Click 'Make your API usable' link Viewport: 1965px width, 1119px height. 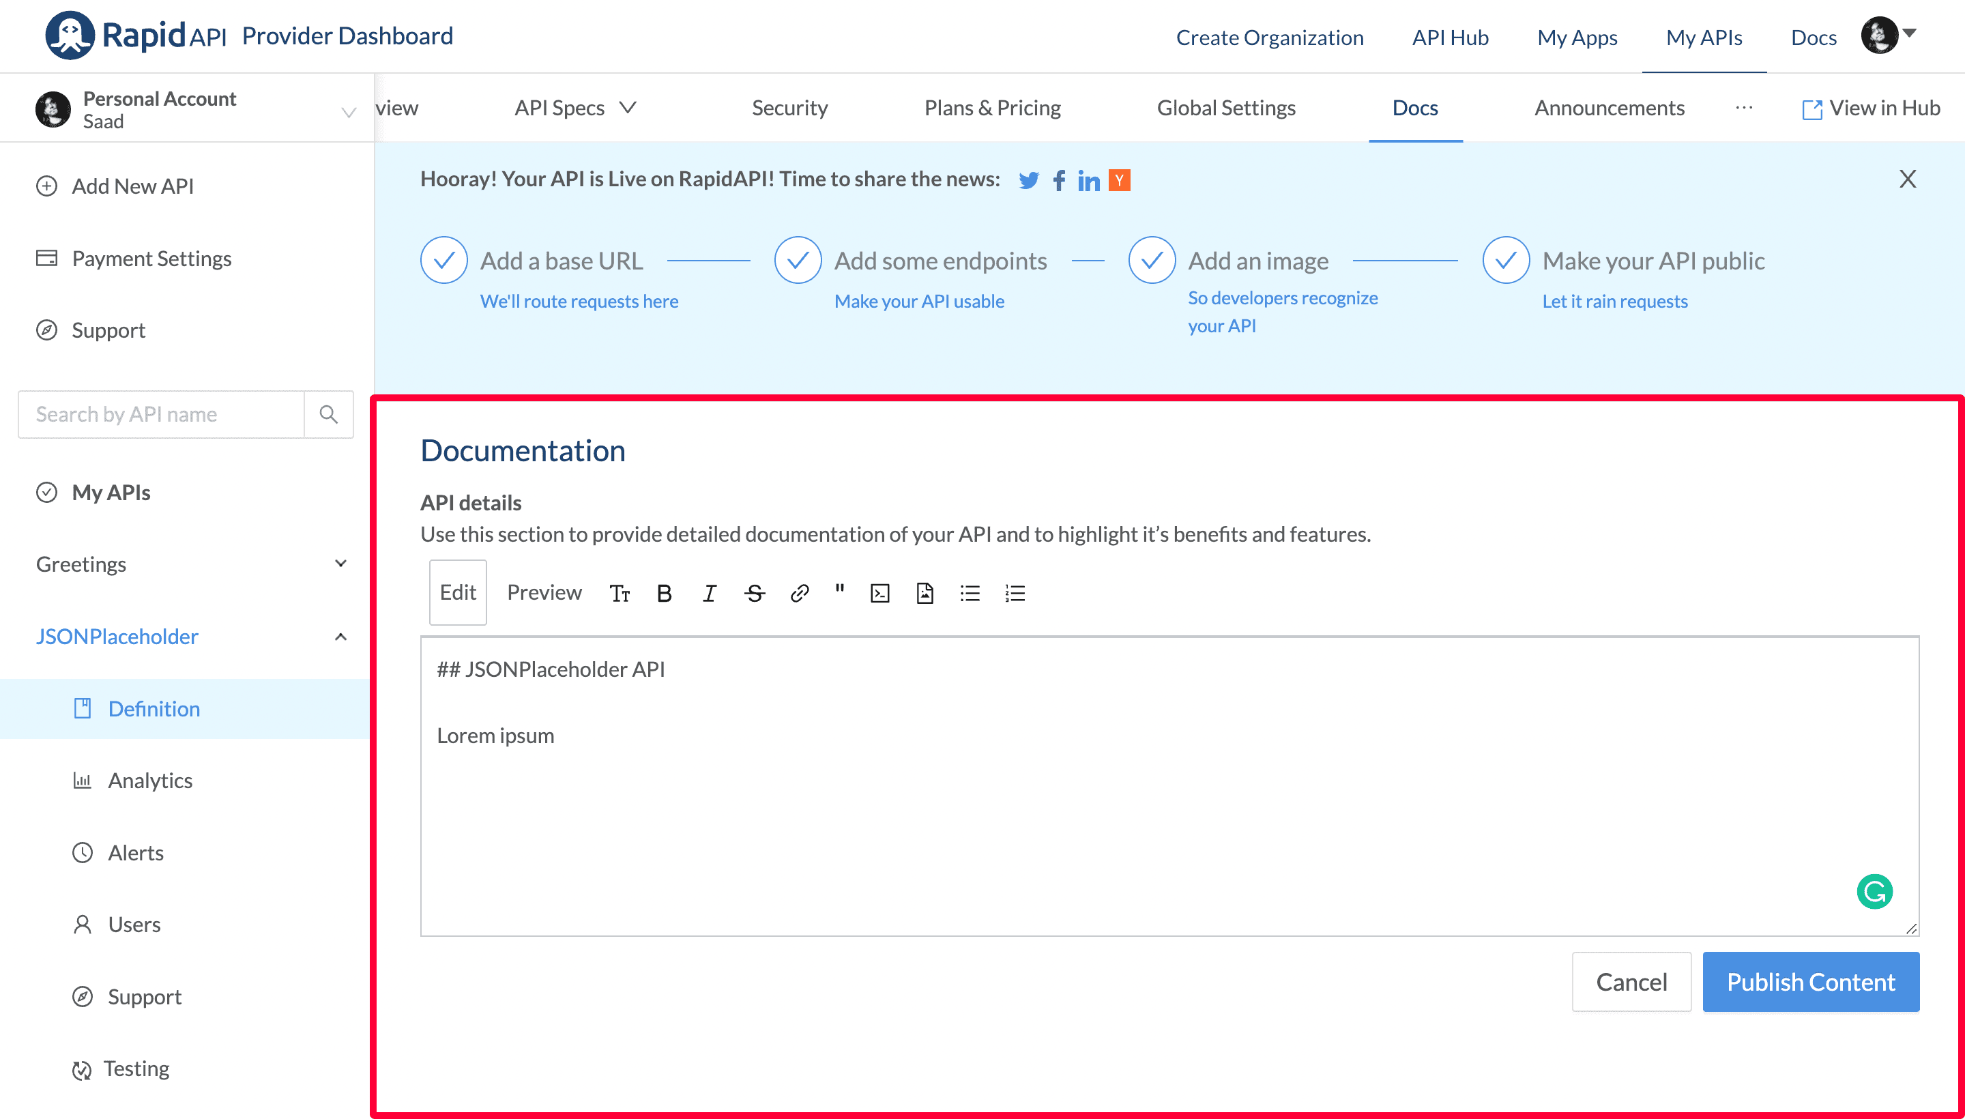tap(919, 302)
